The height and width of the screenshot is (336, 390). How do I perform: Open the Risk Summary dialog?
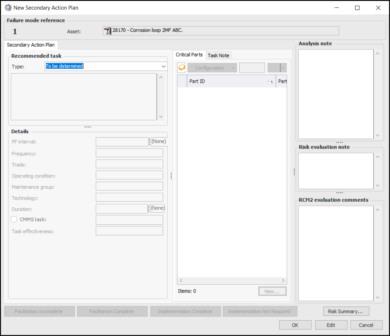pos(346,311)
